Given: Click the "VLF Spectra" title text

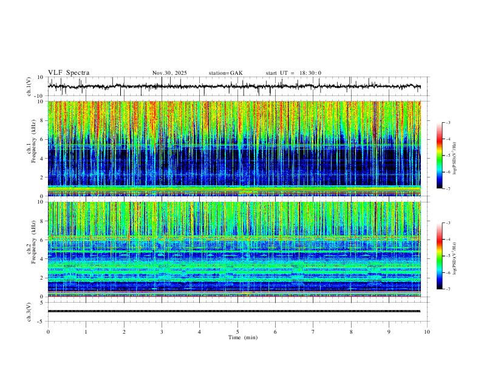Looking at the screenshot, I should 69,73.
